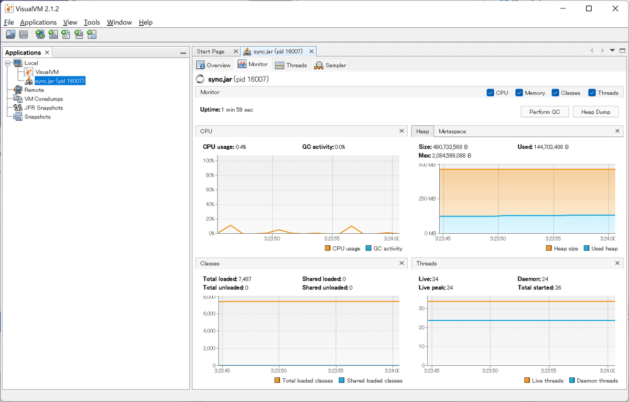Select the JFR Snapshots tree node
629x402 pixels.
(x=44, y=108)
